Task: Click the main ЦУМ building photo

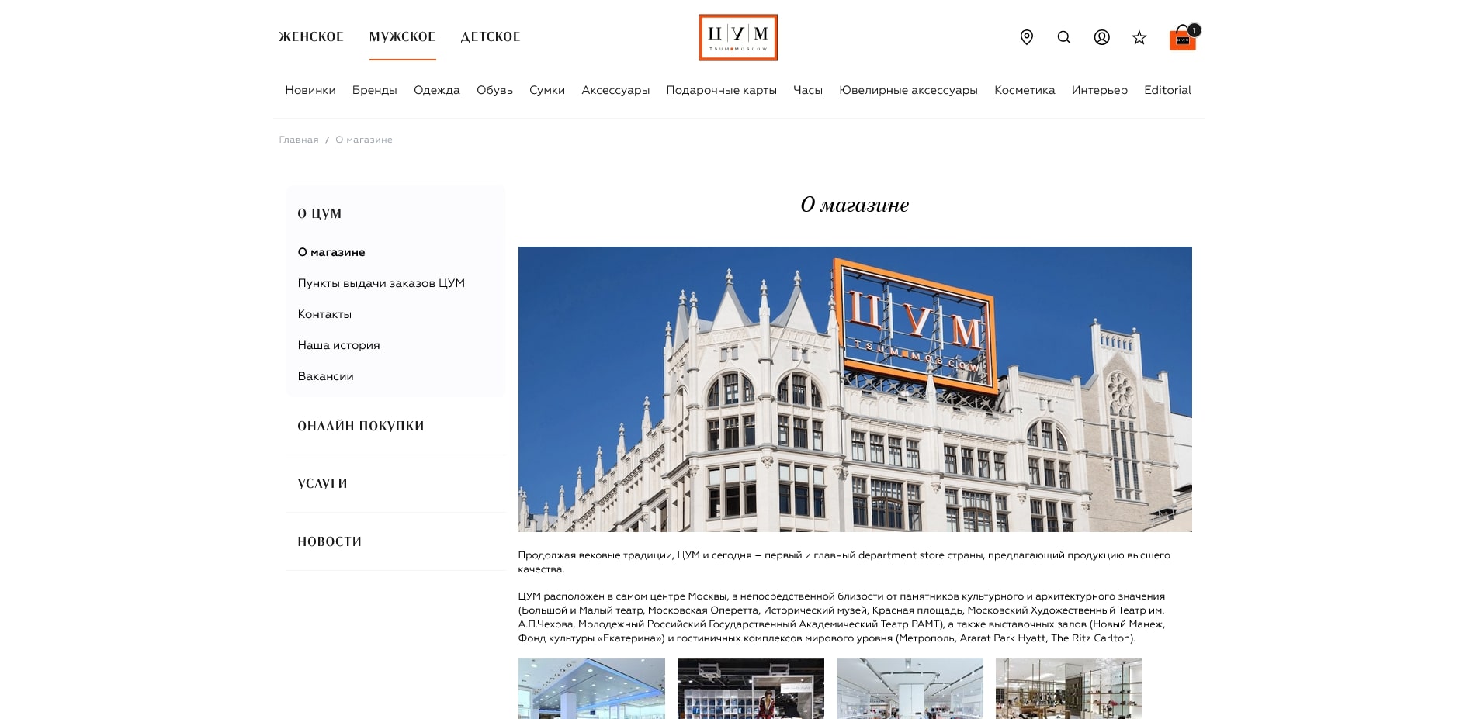Action: pyautogui.click(x=855, y=389)
